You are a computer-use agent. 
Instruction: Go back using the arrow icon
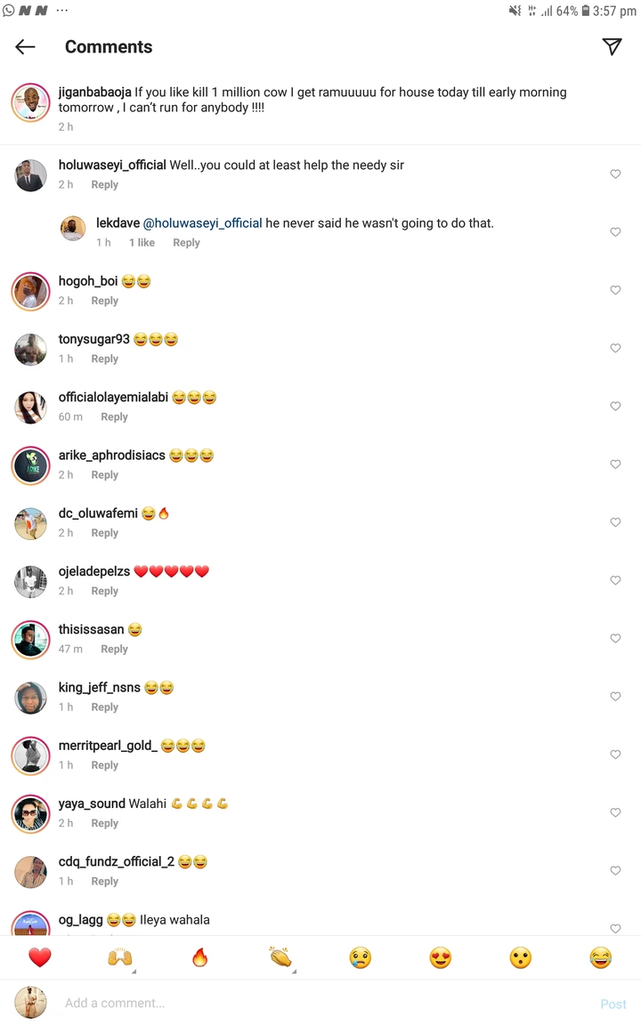[25, 47]
